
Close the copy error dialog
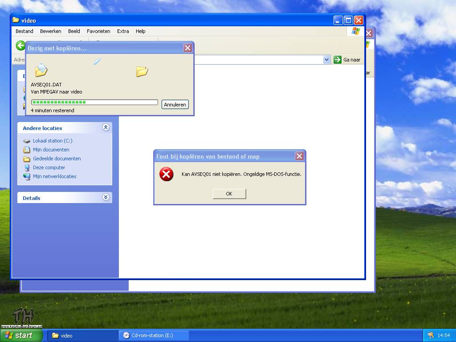point(299,156)
